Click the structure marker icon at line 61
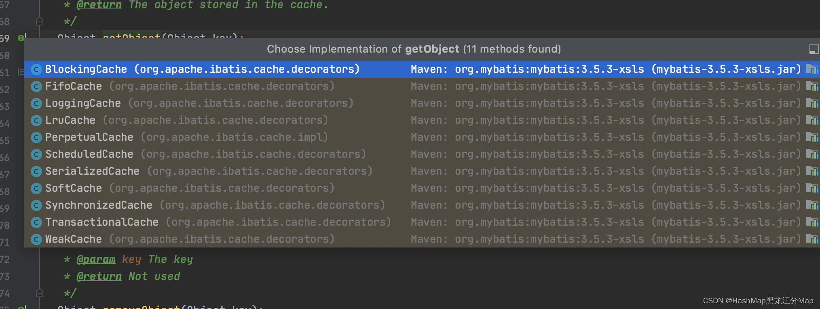 pos(21,72)
